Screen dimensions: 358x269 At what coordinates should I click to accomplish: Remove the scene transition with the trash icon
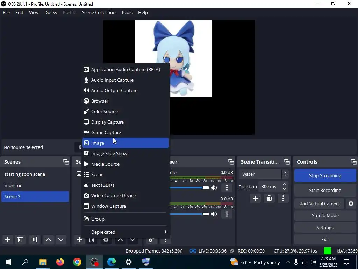269,198
